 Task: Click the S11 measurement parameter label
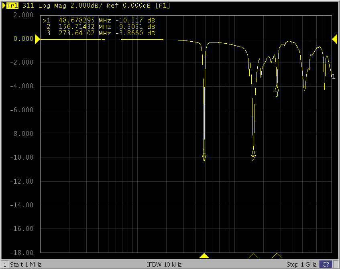pyautogui.click(x=28, y=6)
